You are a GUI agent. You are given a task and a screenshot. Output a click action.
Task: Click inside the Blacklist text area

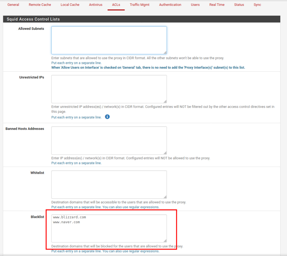[x=109, y=229]
